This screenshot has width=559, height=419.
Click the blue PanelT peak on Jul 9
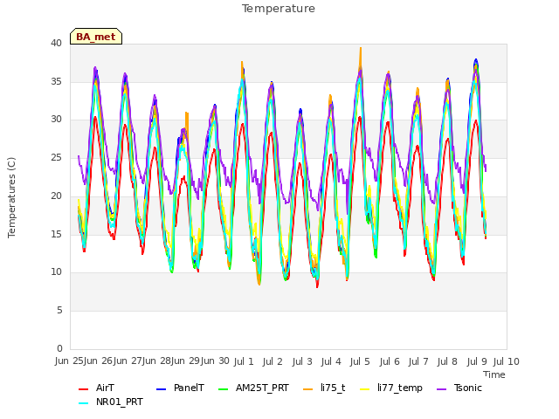click(475, 60)
